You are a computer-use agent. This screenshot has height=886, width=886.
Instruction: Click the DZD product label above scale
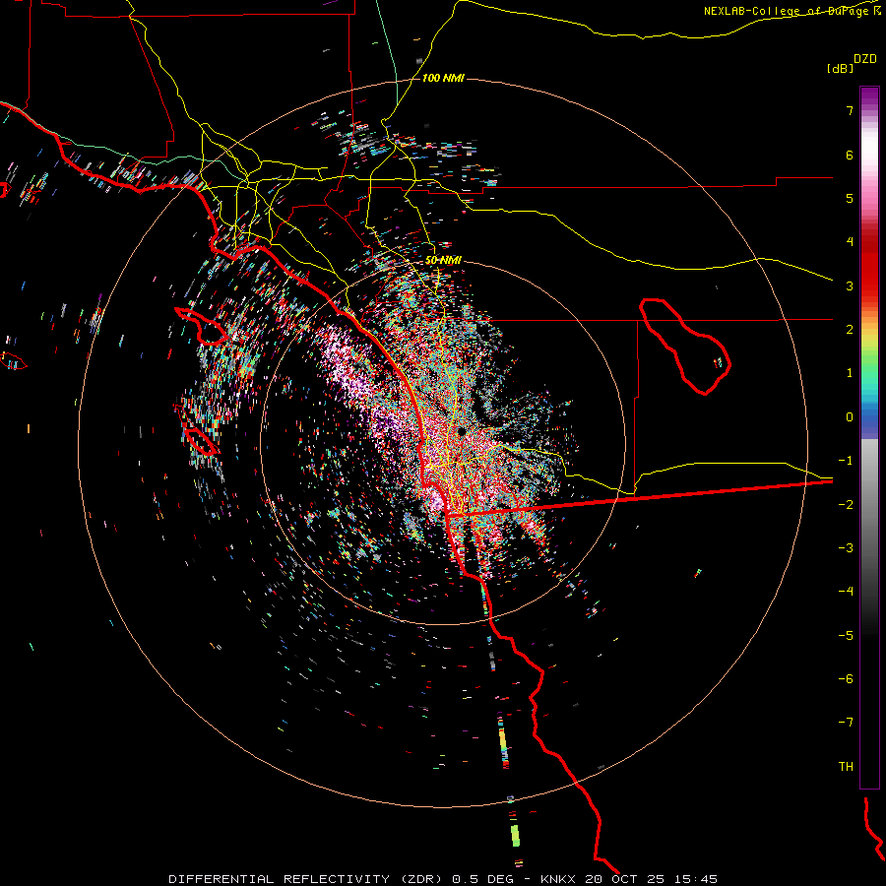coord(865,59)
